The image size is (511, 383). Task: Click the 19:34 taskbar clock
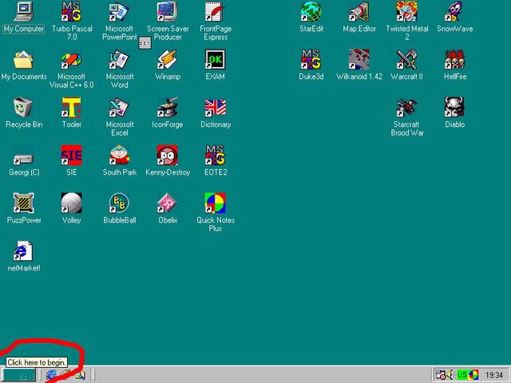click(x=493, y=375)
